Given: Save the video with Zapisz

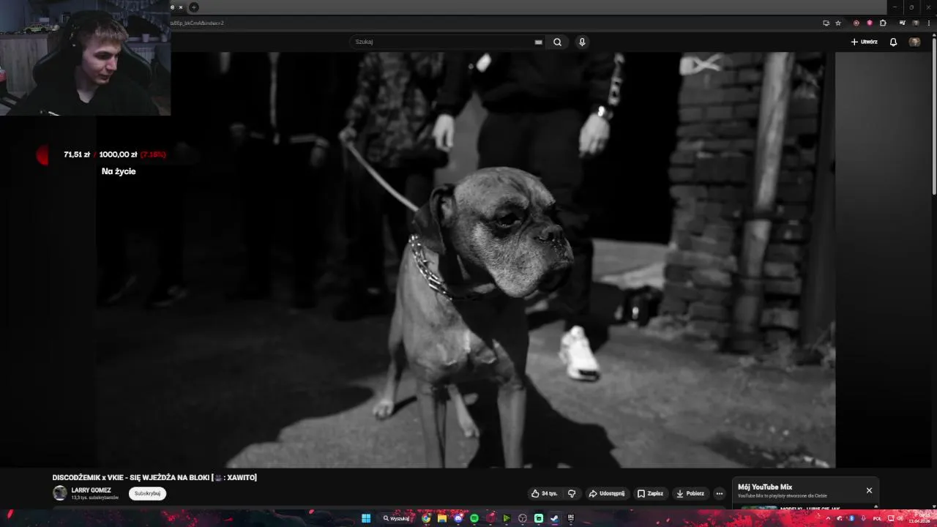Looking at the screenshot, I should point(650,493).
